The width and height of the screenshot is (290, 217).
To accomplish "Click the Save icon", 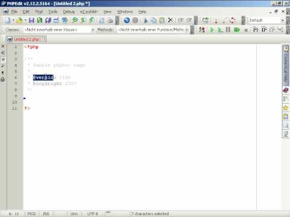I will click(31, 20).
